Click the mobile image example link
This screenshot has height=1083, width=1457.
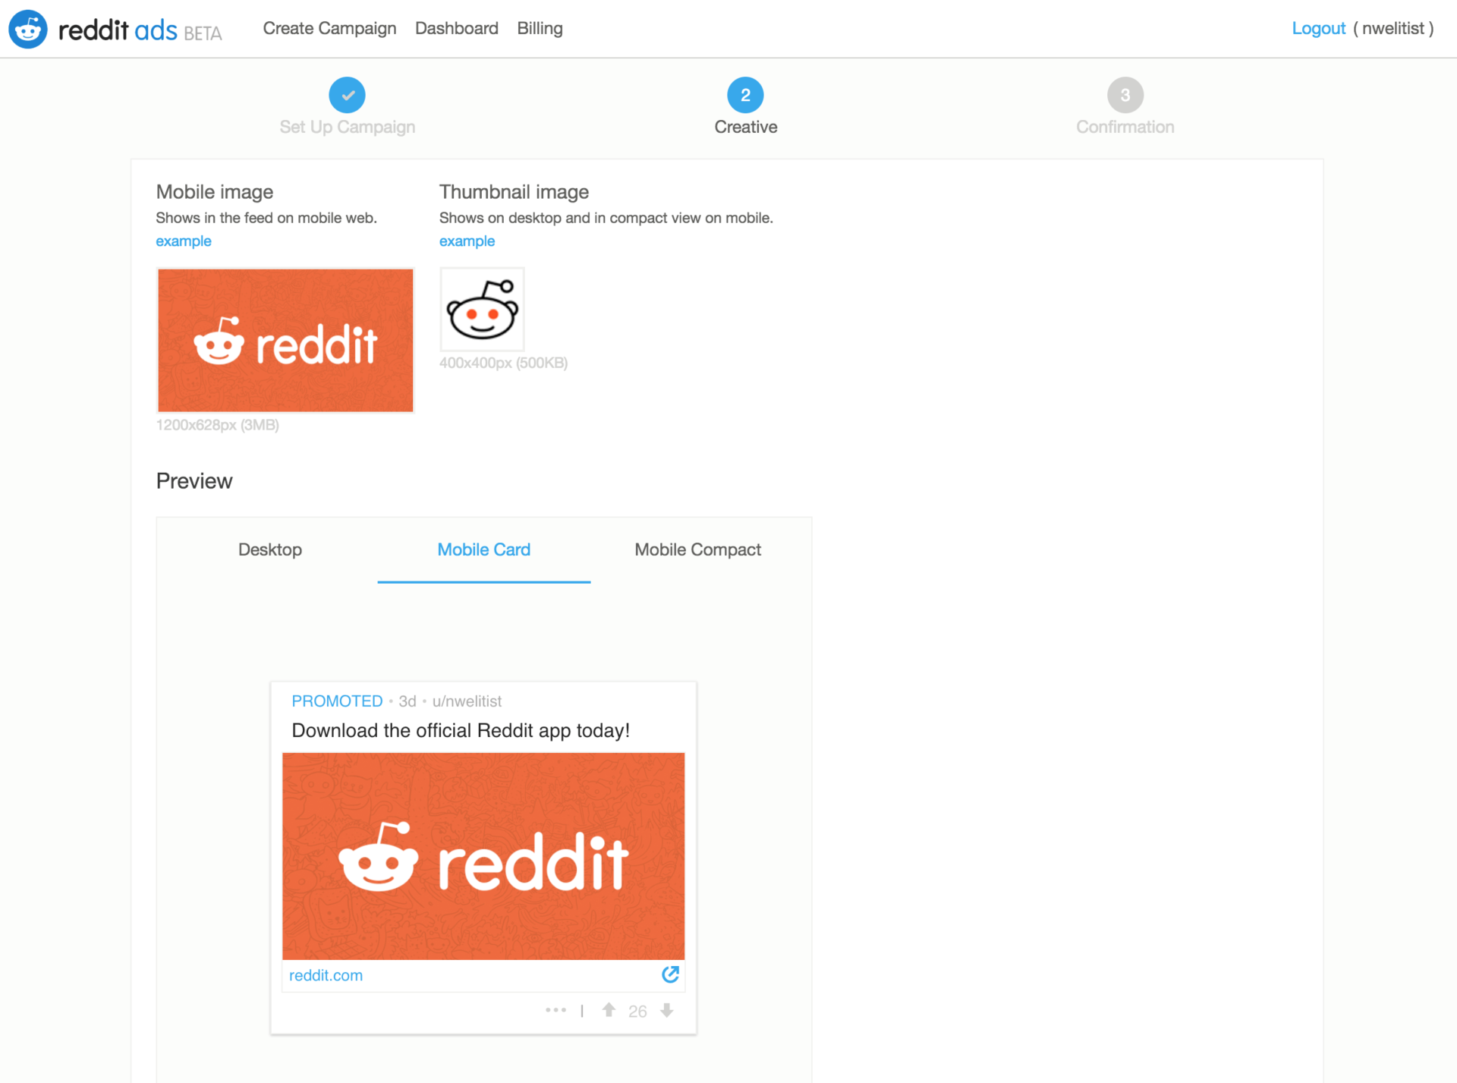[x=182, y=241]
